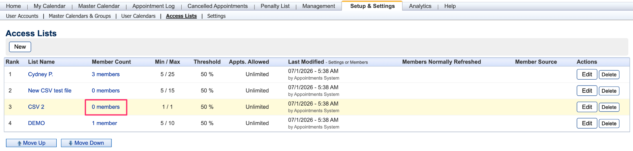Delete the DEMO access list

[609, 123]
